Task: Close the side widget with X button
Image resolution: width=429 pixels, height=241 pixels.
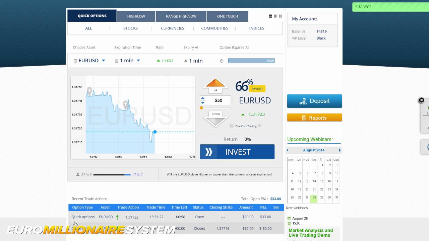Action: [x=422, y=100]
